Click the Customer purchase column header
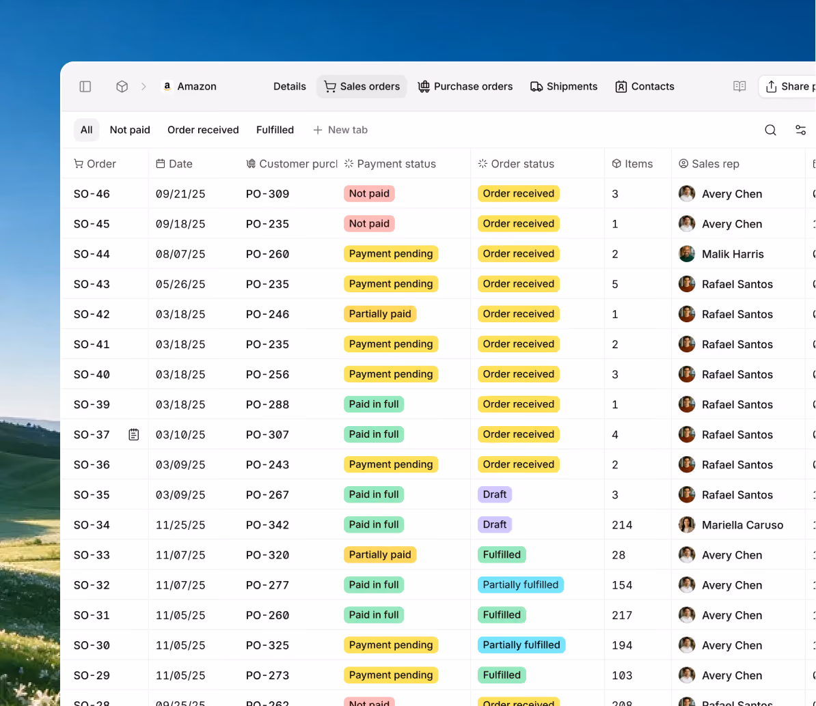816x706 pixels. (291, 164)
